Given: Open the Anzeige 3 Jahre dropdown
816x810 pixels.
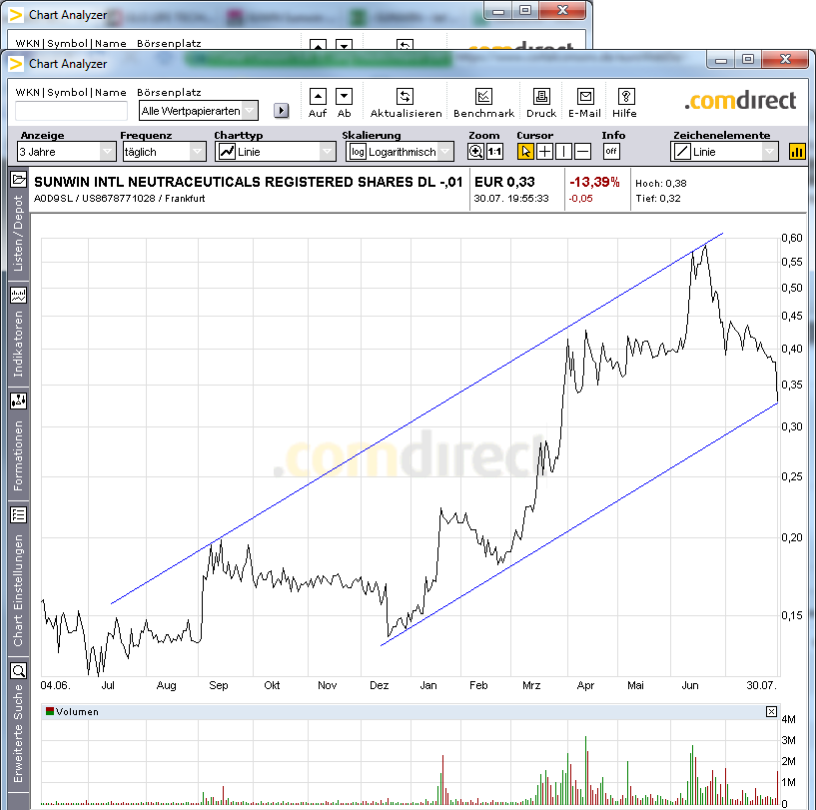Looking at the screenshot, I should coord(67,152).
